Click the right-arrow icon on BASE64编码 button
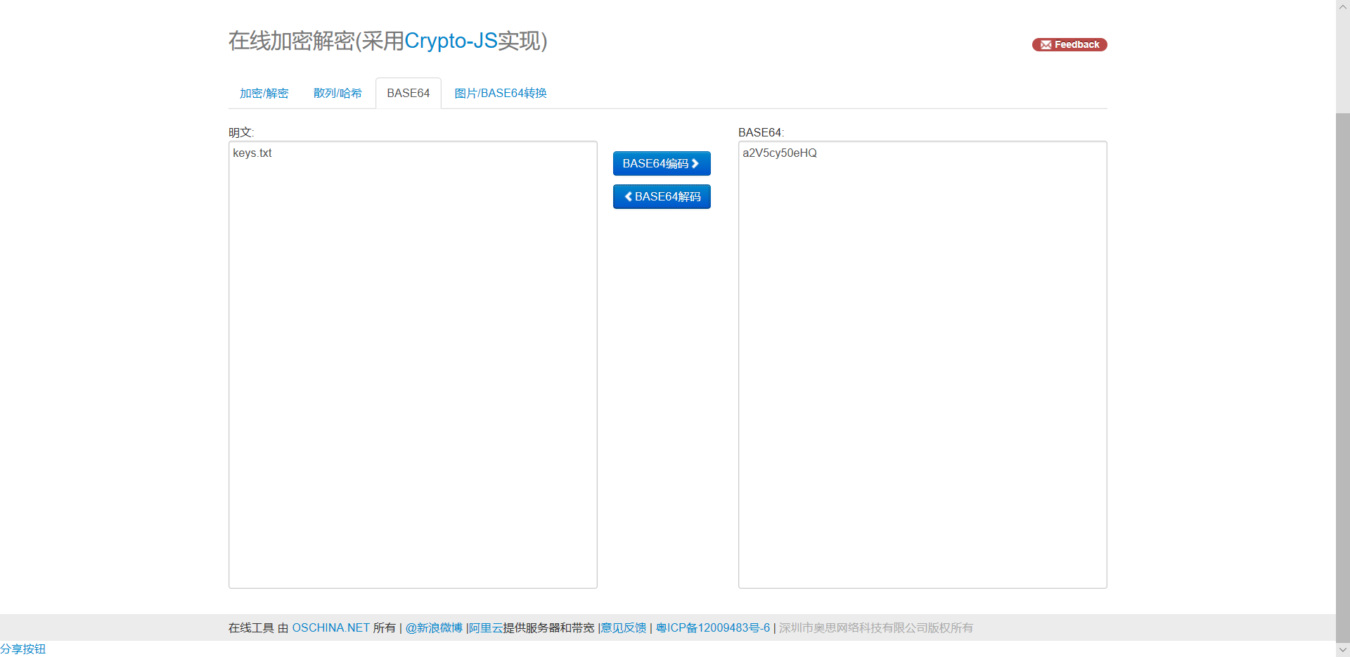The width and height of the screenshot is (1350, 657). [696, 163]
